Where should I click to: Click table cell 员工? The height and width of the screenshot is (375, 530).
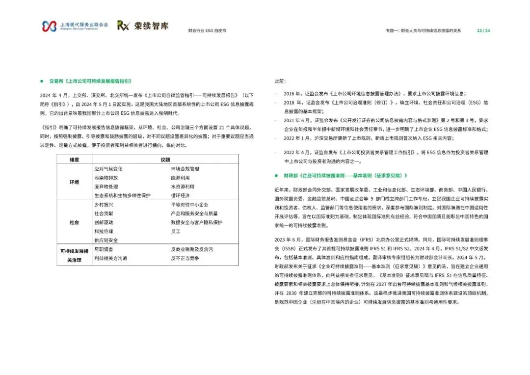coord(176,231)
